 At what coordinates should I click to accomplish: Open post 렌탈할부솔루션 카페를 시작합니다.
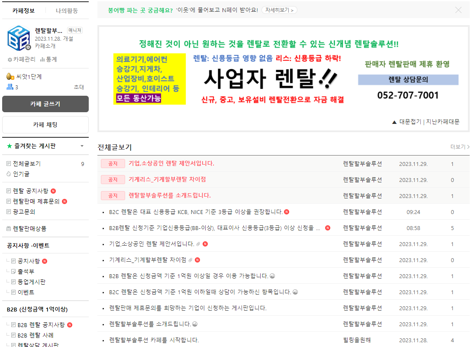click(x=154, y=340)
